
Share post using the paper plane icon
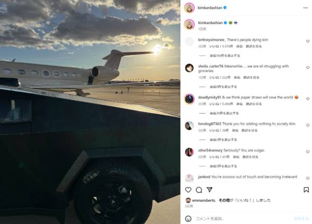tap(209, 190)
